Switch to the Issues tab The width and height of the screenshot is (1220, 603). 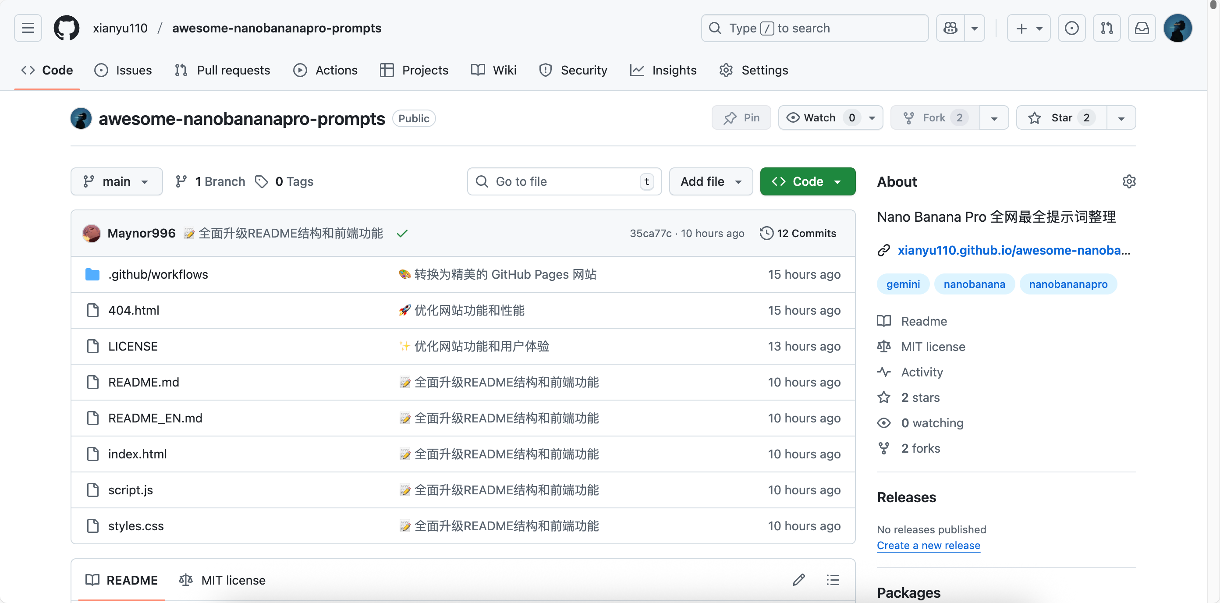pyautogui.click(x=123, y=70)
